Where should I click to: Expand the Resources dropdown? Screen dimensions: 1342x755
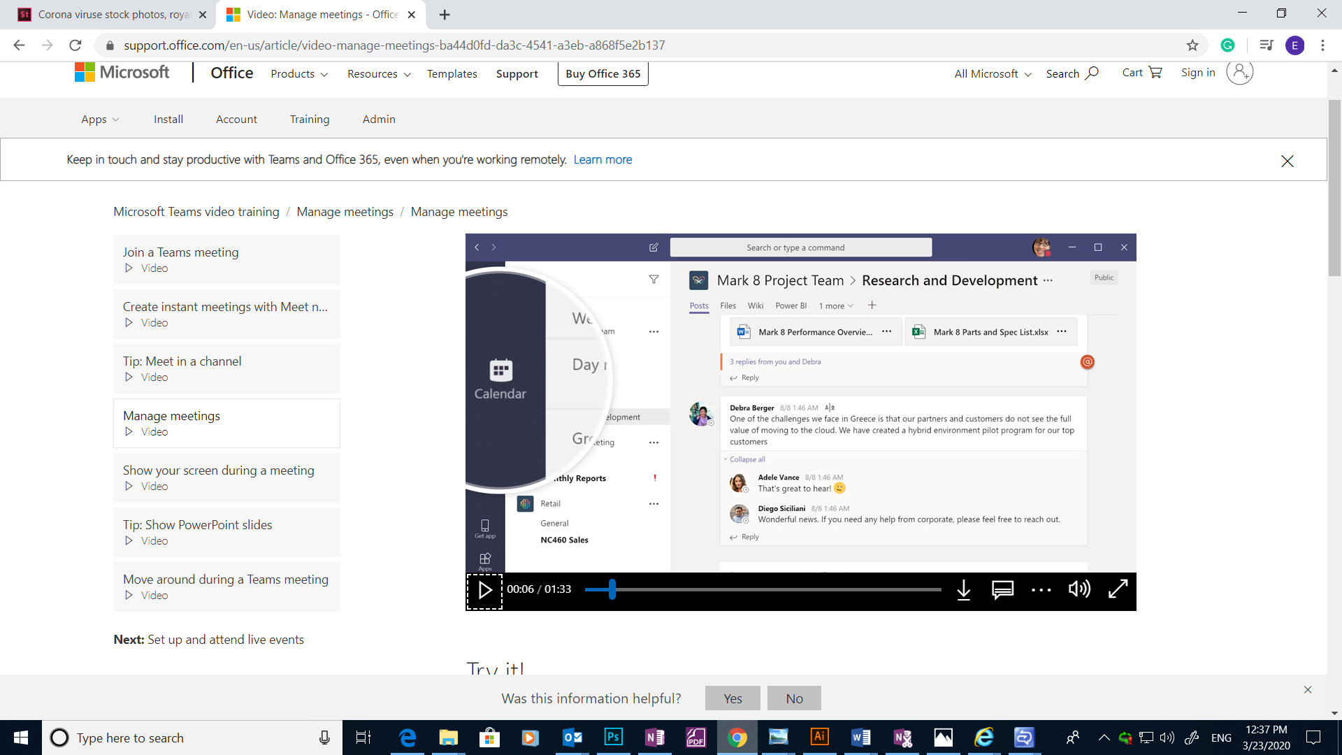379,74
